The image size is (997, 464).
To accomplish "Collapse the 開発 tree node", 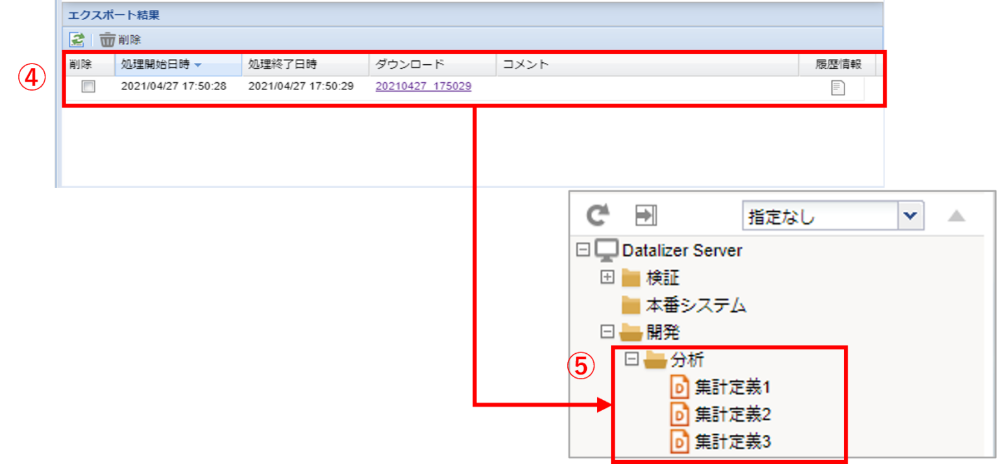I will tap(608, 332).
